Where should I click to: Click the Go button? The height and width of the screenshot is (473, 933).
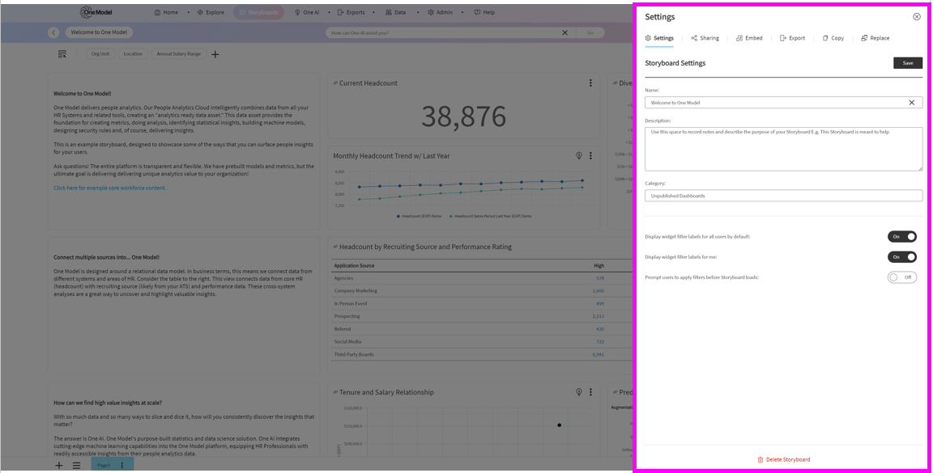(x=590, y=32)
